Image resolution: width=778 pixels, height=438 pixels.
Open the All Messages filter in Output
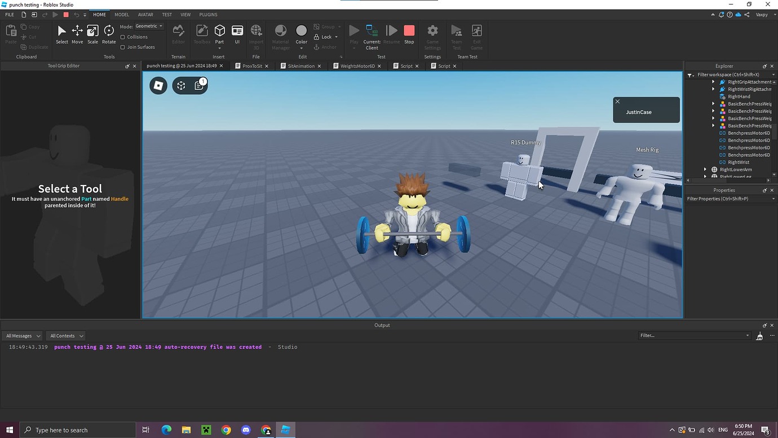pos(22,335)
